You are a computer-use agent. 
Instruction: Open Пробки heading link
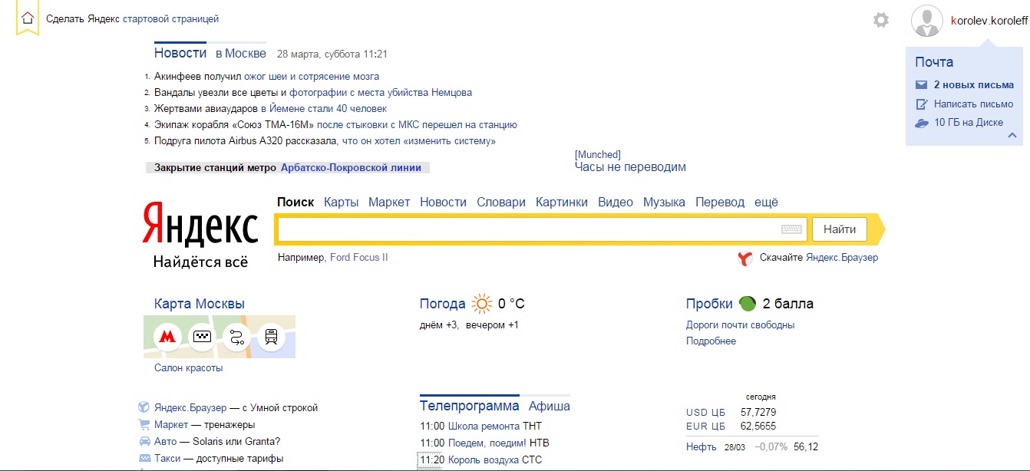[709, 304]
